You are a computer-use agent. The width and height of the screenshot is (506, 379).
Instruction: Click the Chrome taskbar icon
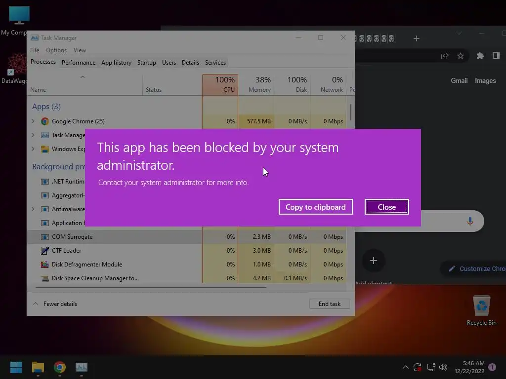coord(60,367)
